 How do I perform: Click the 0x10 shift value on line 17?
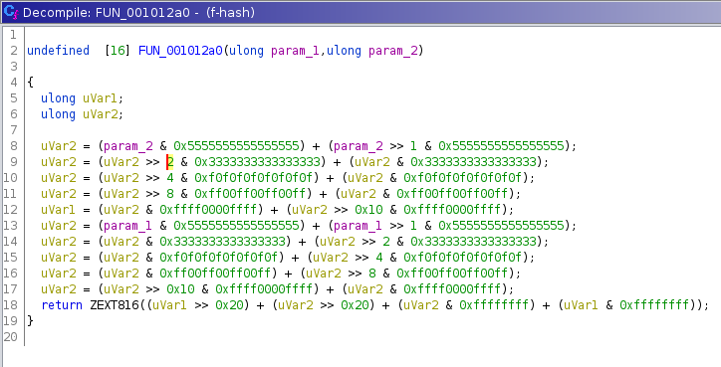(x=180, y=289)
